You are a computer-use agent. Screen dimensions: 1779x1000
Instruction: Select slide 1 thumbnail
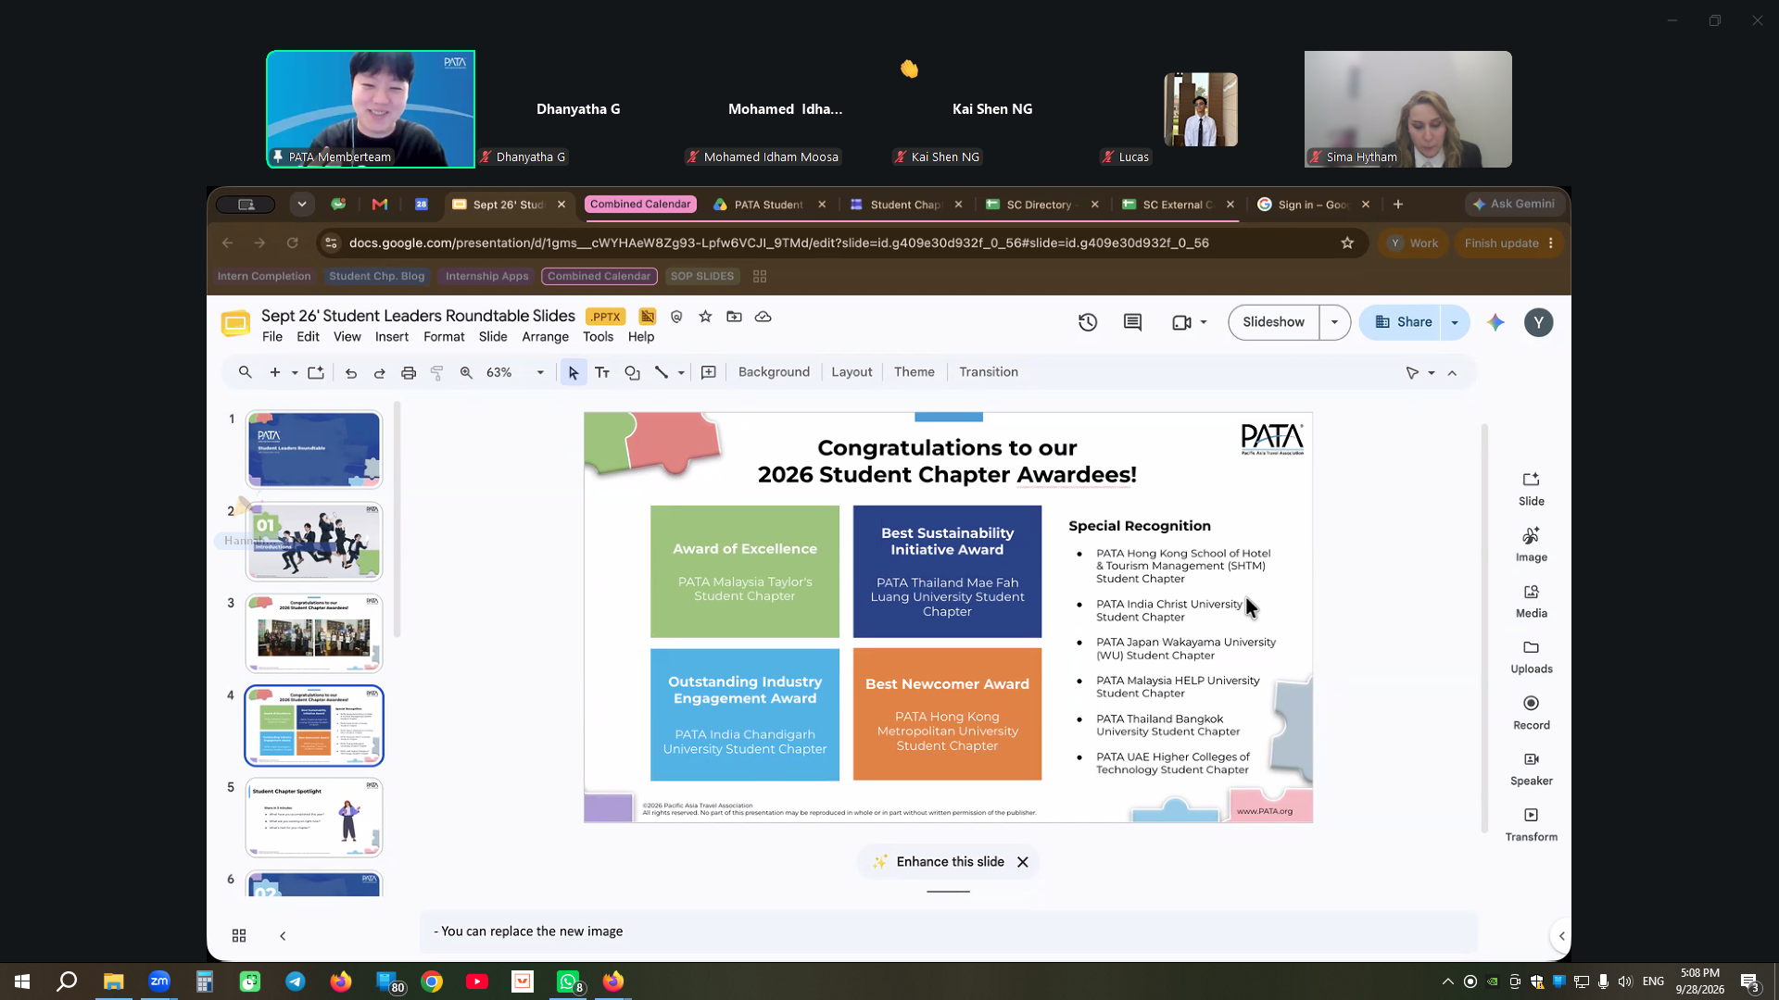[314, 450]
